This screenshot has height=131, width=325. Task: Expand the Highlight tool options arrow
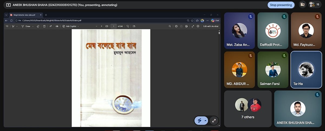tap(17, 26)
